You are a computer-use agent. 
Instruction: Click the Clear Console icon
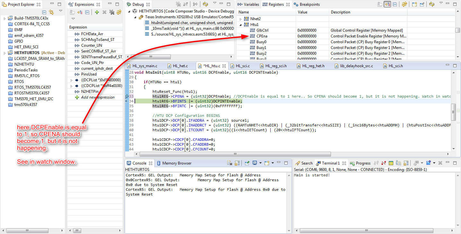(x=230, y=163)
